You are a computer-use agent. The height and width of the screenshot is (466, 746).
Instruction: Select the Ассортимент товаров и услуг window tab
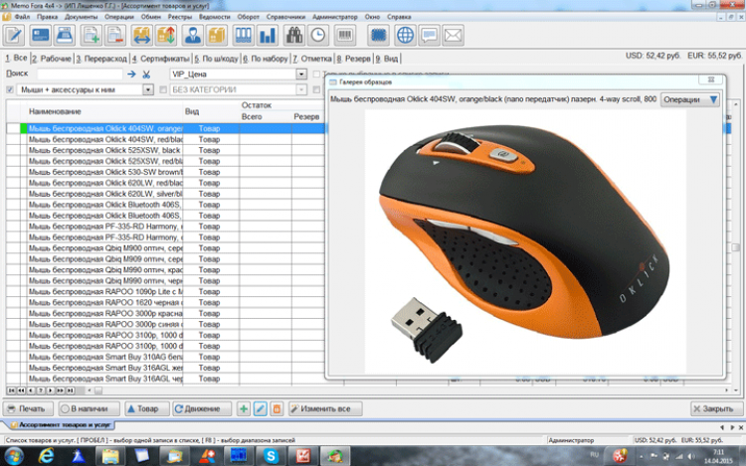tap(61, 424)
